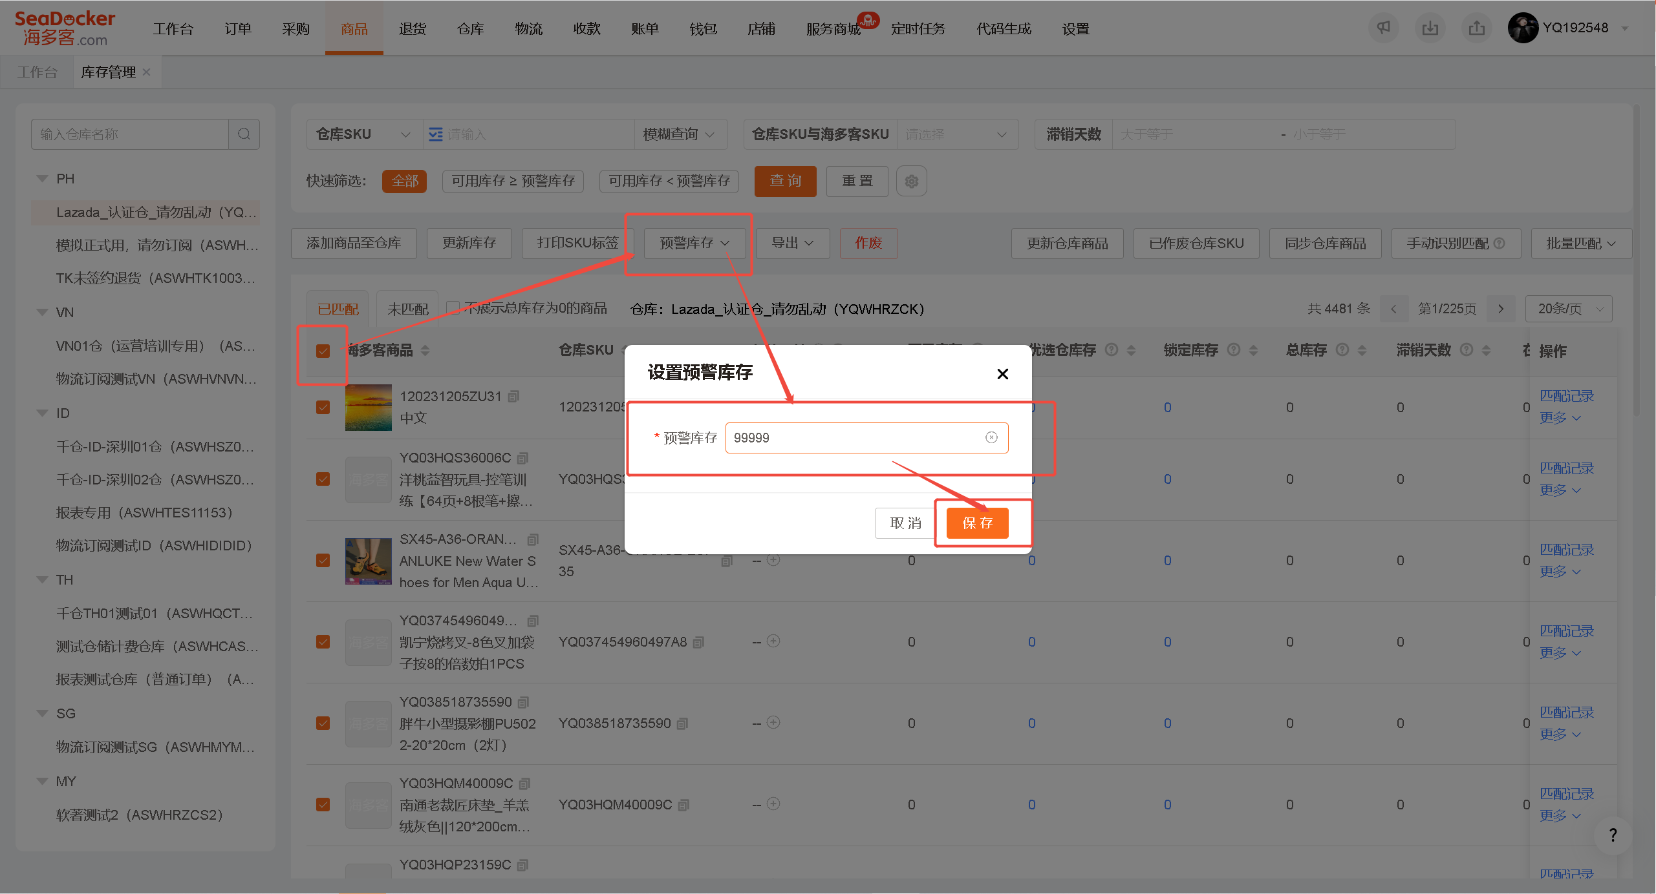Switch to the 工作台 page tab
1656x894 pixels.
coord(38,72)
